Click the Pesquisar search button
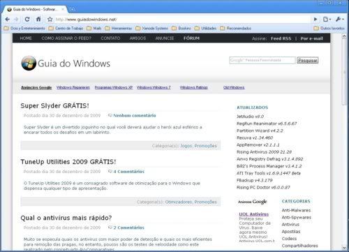This screenshot has height=252, width=349. (308, 60)
